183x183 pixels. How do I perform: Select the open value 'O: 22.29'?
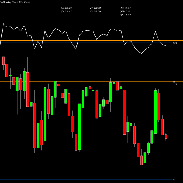tap(67, 8)
